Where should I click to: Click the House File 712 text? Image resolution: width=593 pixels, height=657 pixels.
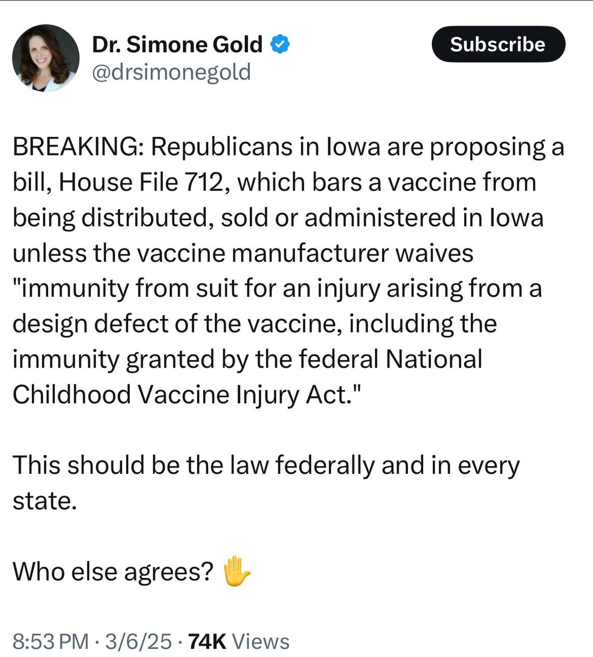tap(143, 182)
